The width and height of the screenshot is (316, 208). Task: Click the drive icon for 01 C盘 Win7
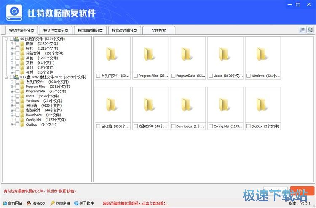coord(17,77)
